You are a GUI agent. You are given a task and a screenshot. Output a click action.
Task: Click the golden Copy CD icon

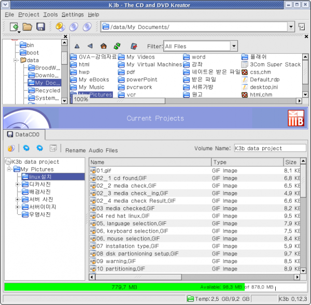60,27
